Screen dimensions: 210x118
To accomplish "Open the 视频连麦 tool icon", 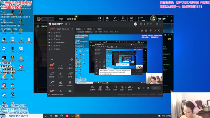I will (51, 75).
